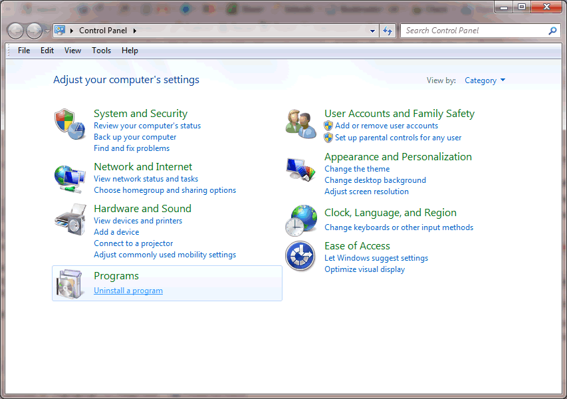
Task: Select Control Panel breadcrumb text
Action: click(x=103, y=31)
